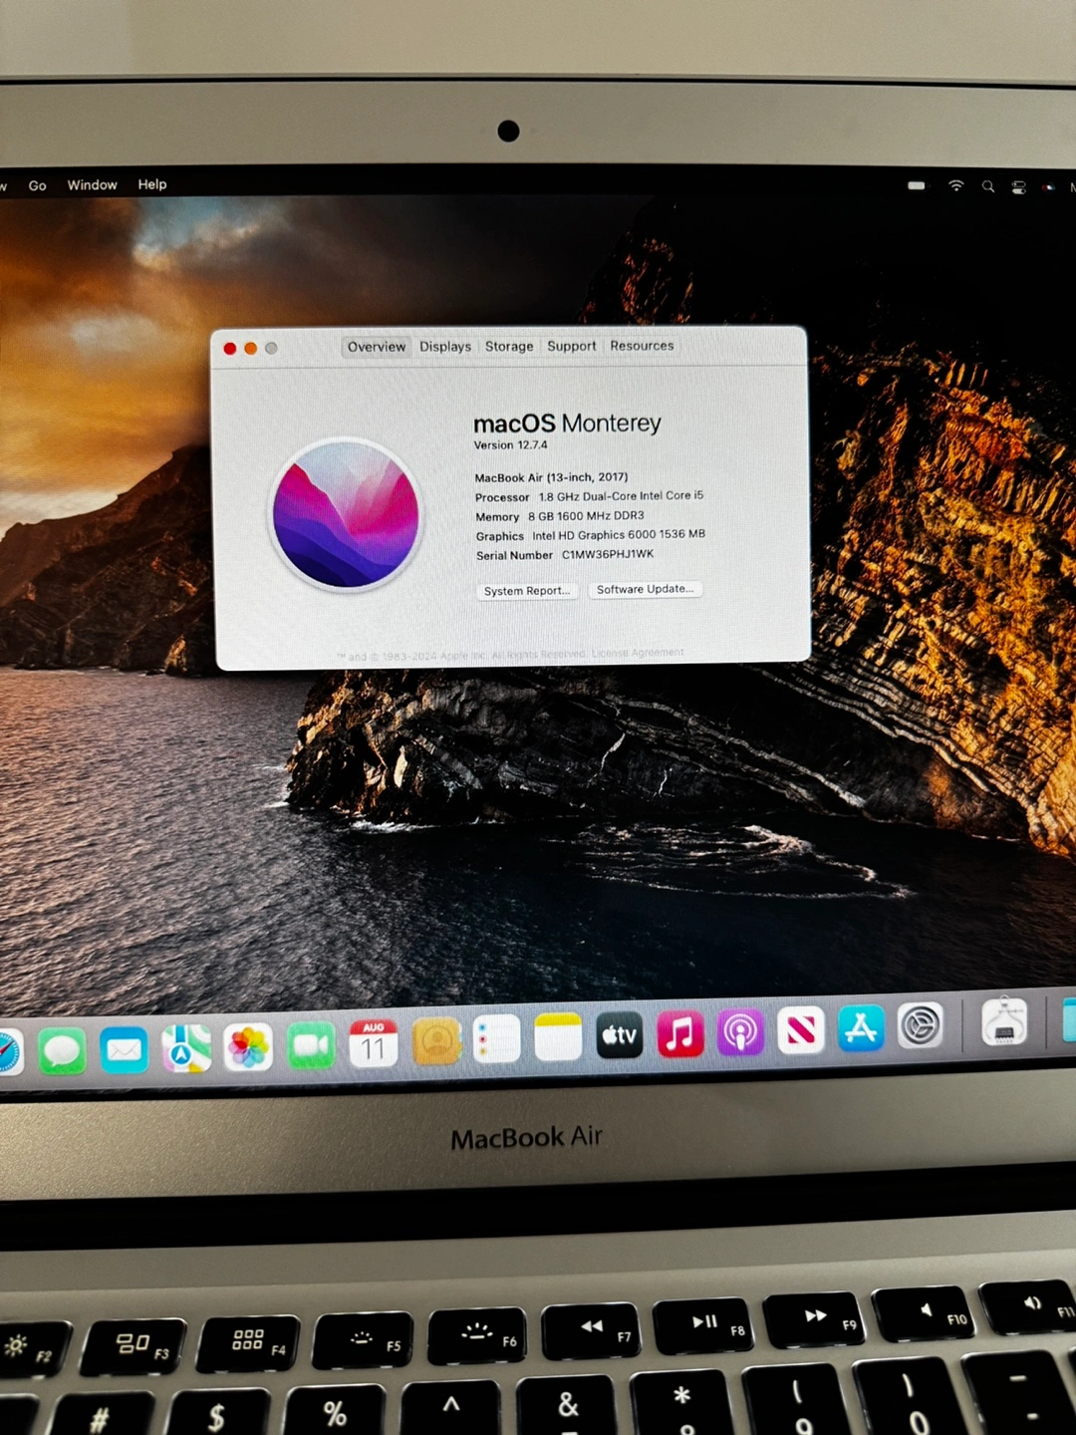Click 'MacBook Air (13-inch, 2017)' text
This screenshot has width=1076, height=1435.
[x=551, y=477]
